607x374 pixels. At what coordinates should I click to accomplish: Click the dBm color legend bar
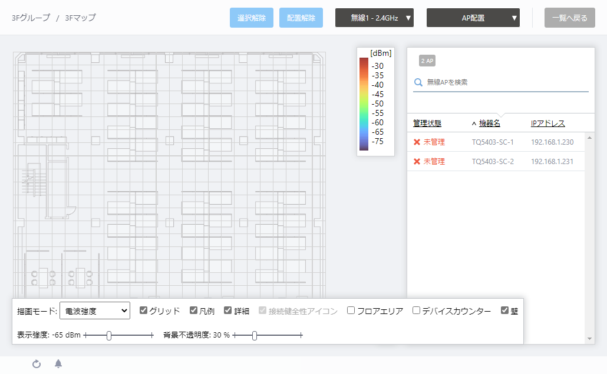click(364, 104)
